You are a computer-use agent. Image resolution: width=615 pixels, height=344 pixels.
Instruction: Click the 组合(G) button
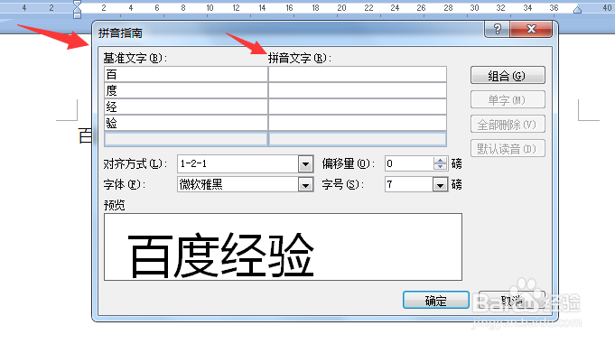508,75
